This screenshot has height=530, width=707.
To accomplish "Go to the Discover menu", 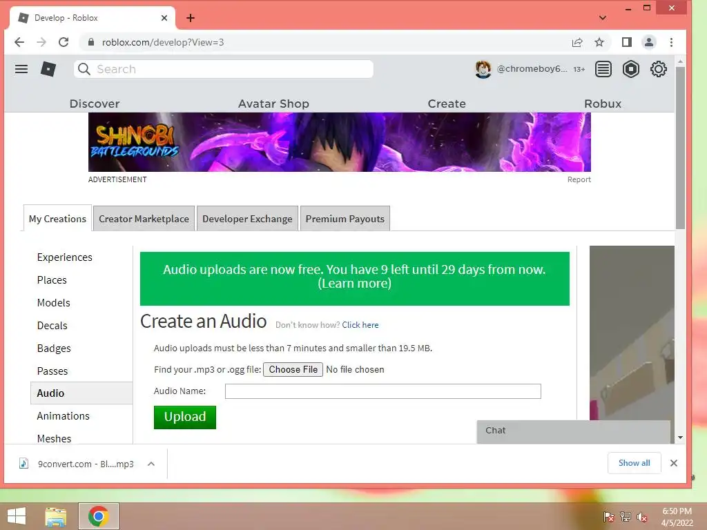I will pyautogui.click(x=94, y=104).
